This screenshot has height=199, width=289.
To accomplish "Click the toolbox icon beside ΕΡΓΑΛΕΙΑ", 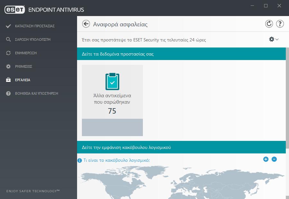I will click(8, 80).
